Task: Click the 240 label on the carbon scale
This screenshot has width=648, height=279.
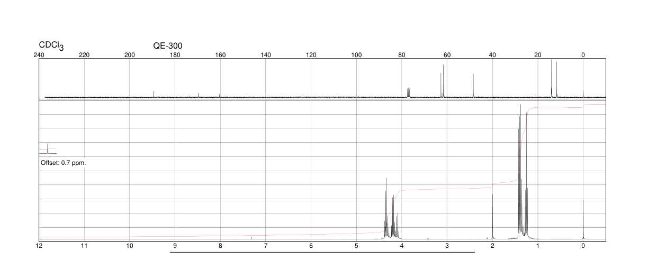Action: (39, 55)
